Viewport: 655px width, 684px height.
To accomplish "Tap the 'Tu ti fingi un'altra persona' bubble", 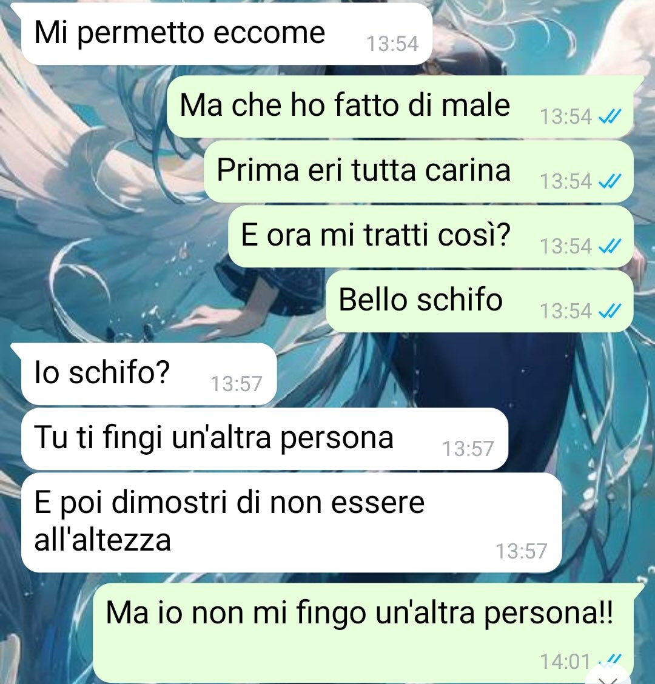I will tap(264, 439).
